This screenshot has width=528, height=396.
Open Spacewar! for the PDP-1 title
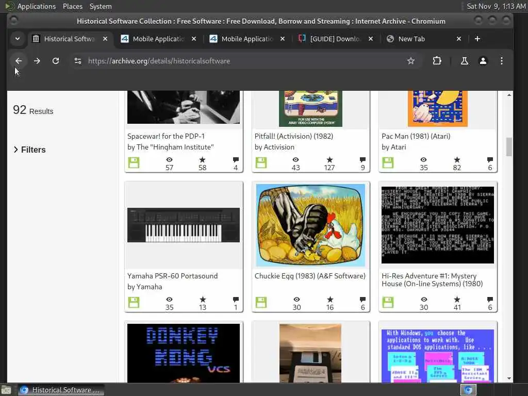166,136
